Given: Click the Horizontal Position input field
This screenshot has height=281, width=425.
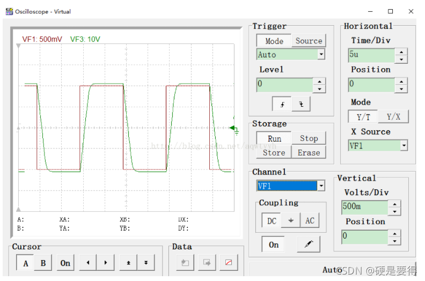Looking at the screenshot, I should click(371, 85).
